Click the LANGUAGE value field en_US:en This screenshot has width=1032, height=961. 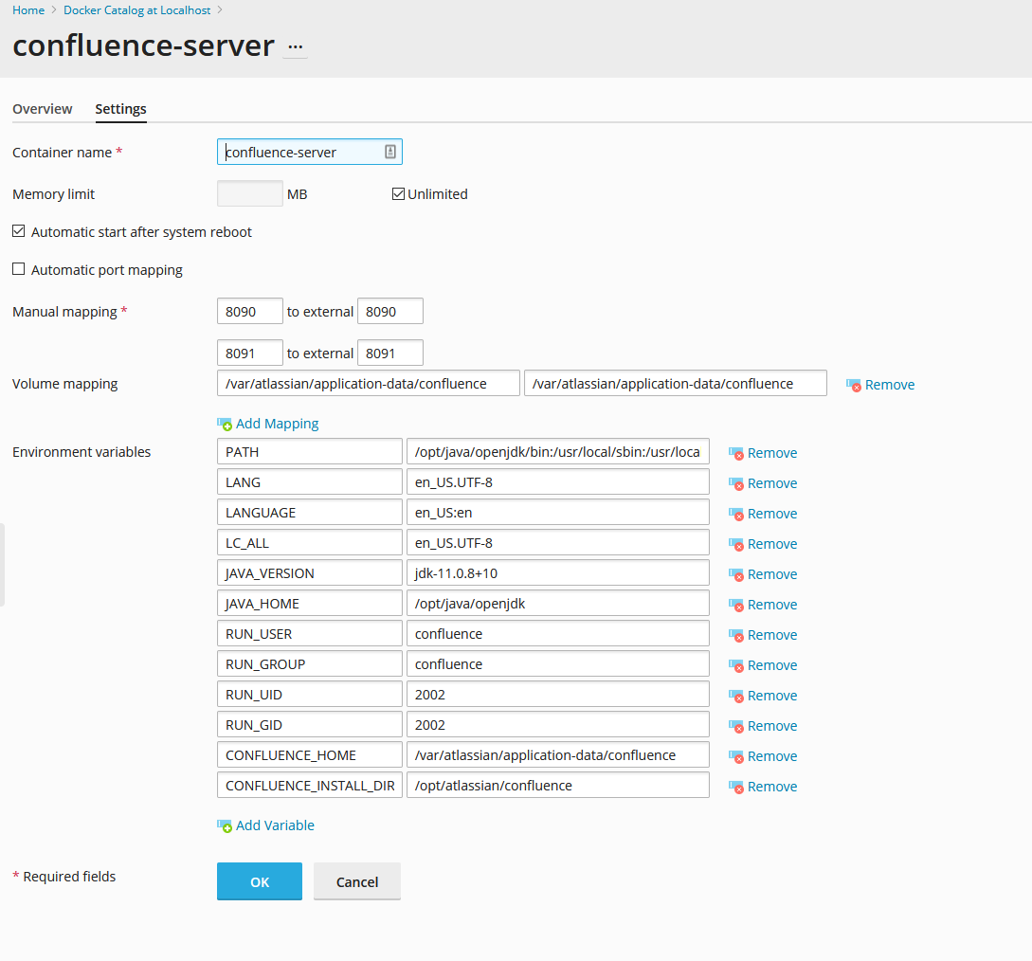click(x=558, y=512)
